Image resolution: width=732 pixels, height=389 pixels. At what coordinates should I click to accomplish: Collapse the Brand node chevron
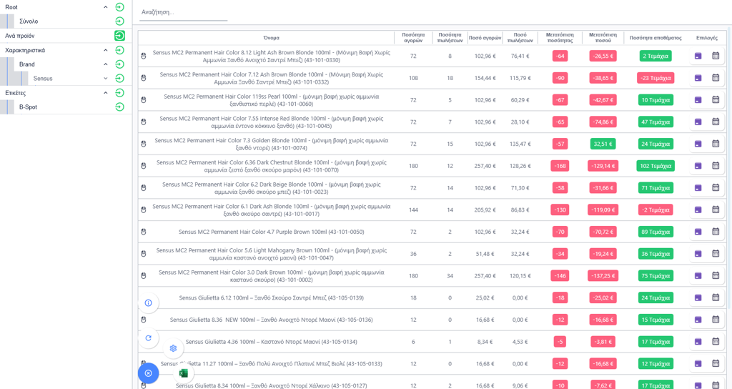pyautogui.click(x=106, y=64)
